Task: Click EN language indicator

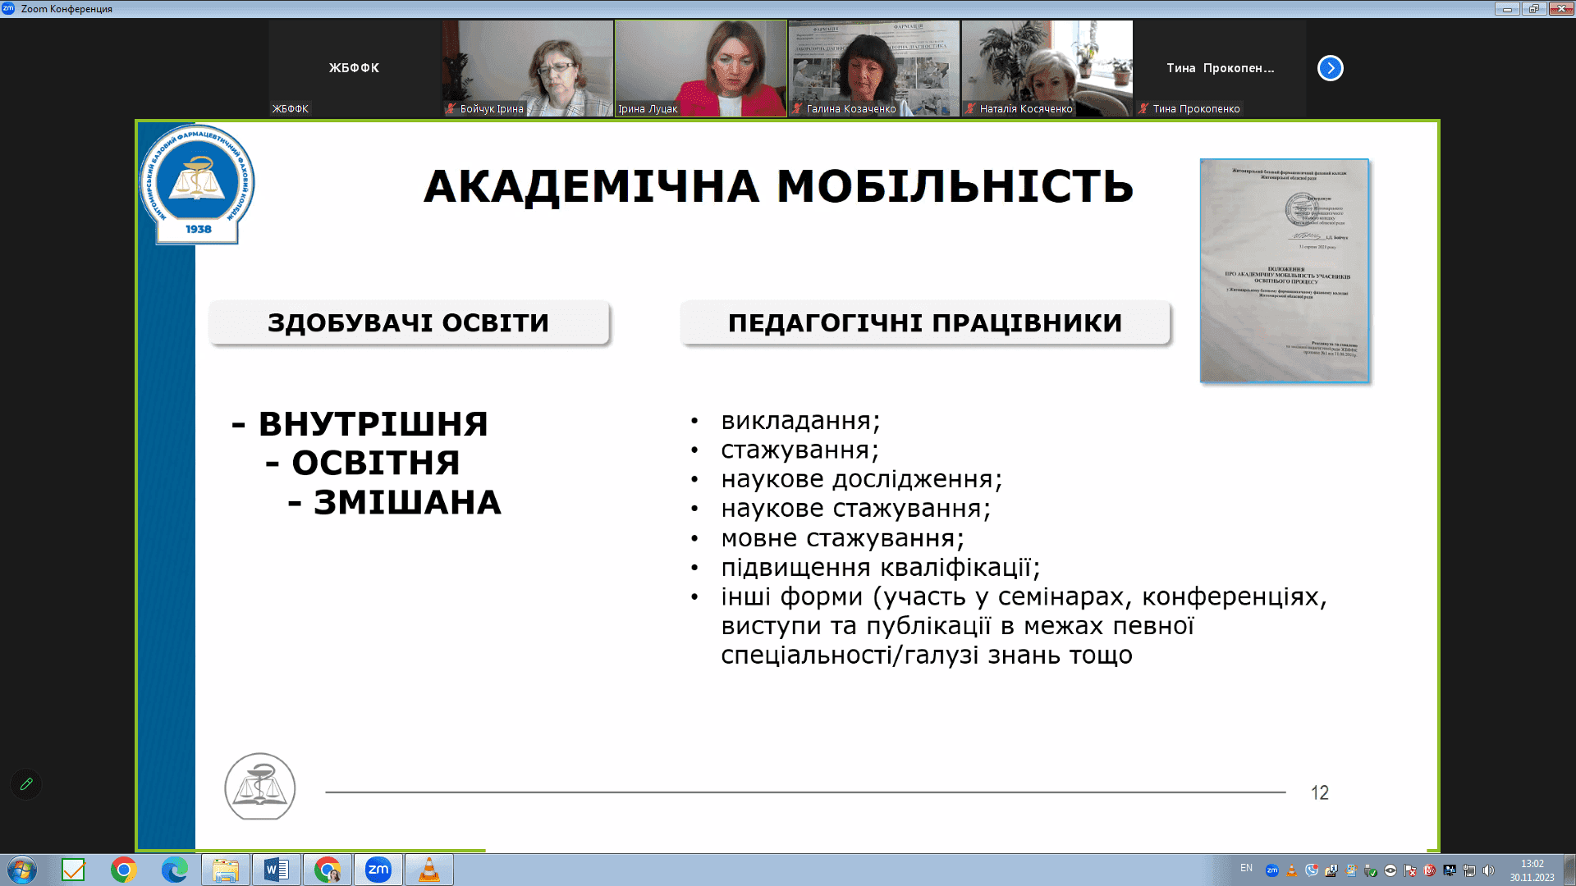Action: click(1246, 868)
